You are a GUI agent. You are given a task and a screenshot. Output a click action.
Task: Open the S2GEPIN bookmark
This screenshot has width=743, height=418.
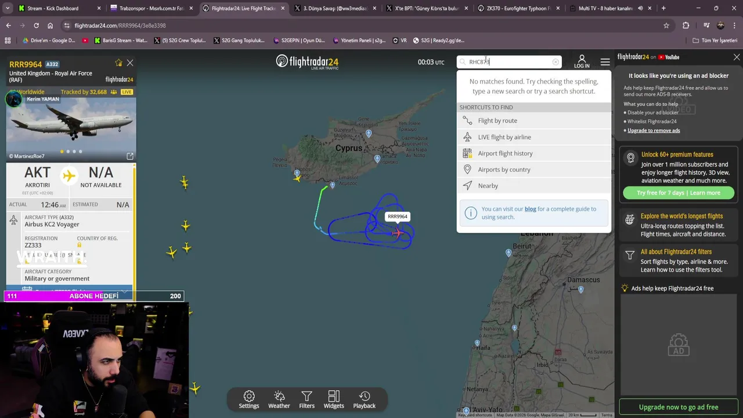coord(299,41)
